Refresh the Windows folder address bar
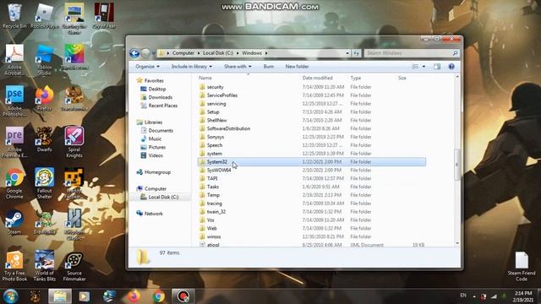The height and width of the screenshot is (304, 541). 357,53
